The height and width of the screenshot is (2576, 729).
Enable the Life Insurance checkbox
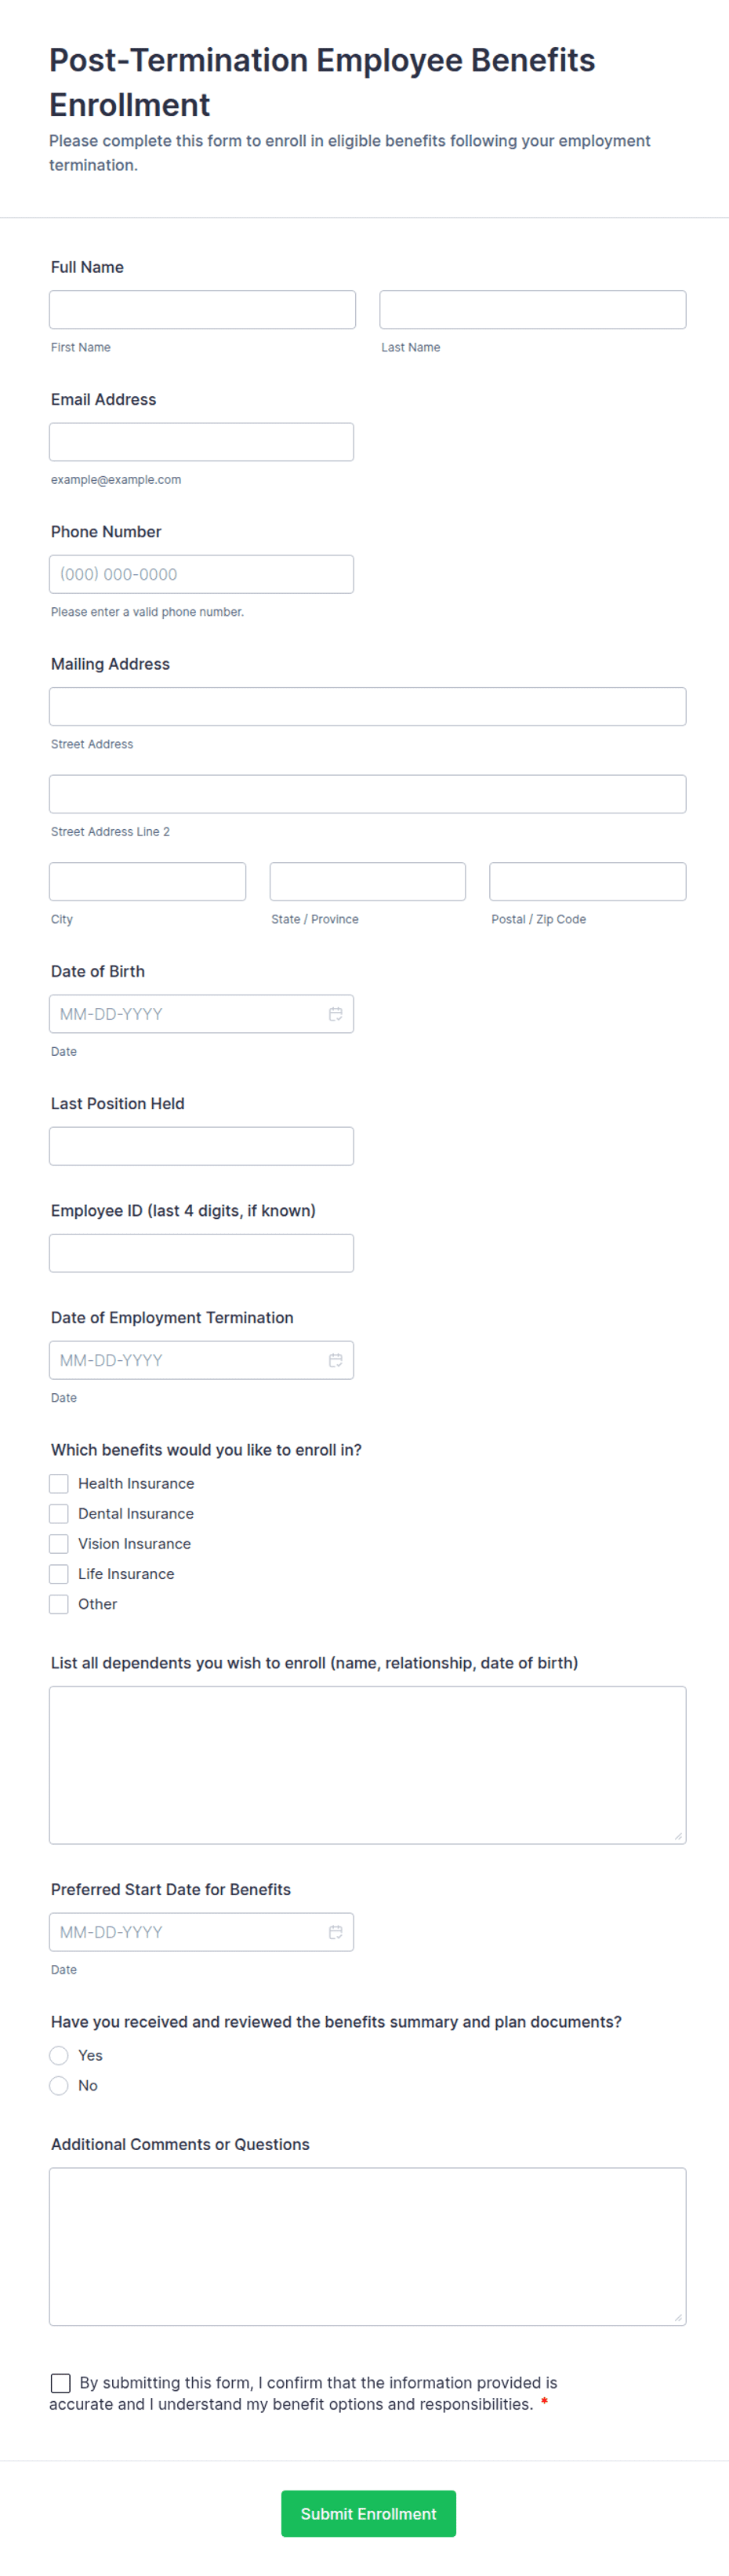click(x=59, y=1574)
